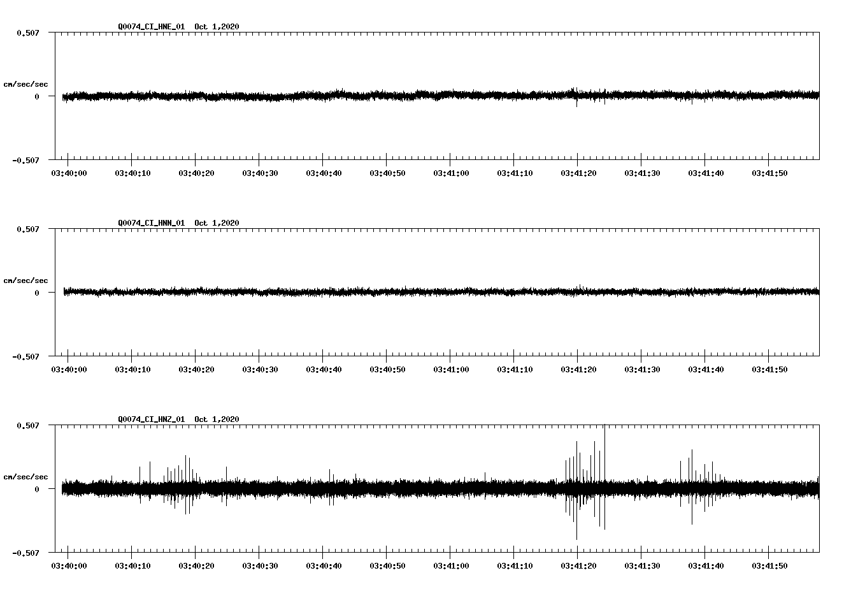This screenshot has width=865, height=589.
Task: Select the 03:40:30 timestamp under HNN trace
Action: click(260, 368)
